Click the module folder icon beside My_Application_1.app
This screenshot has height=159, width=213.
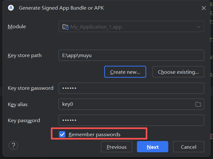[65, 27]
